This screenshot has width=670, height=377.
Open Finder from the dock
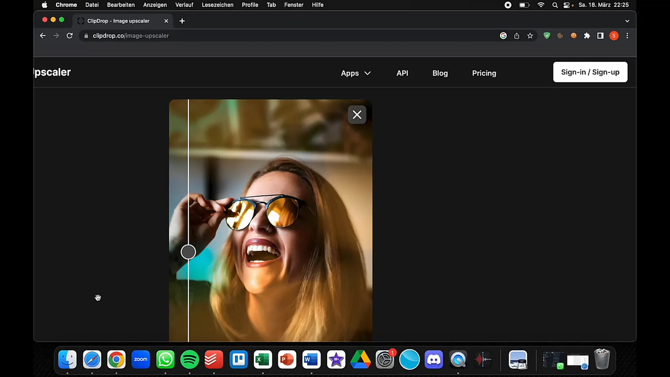(x=67, y=360)
